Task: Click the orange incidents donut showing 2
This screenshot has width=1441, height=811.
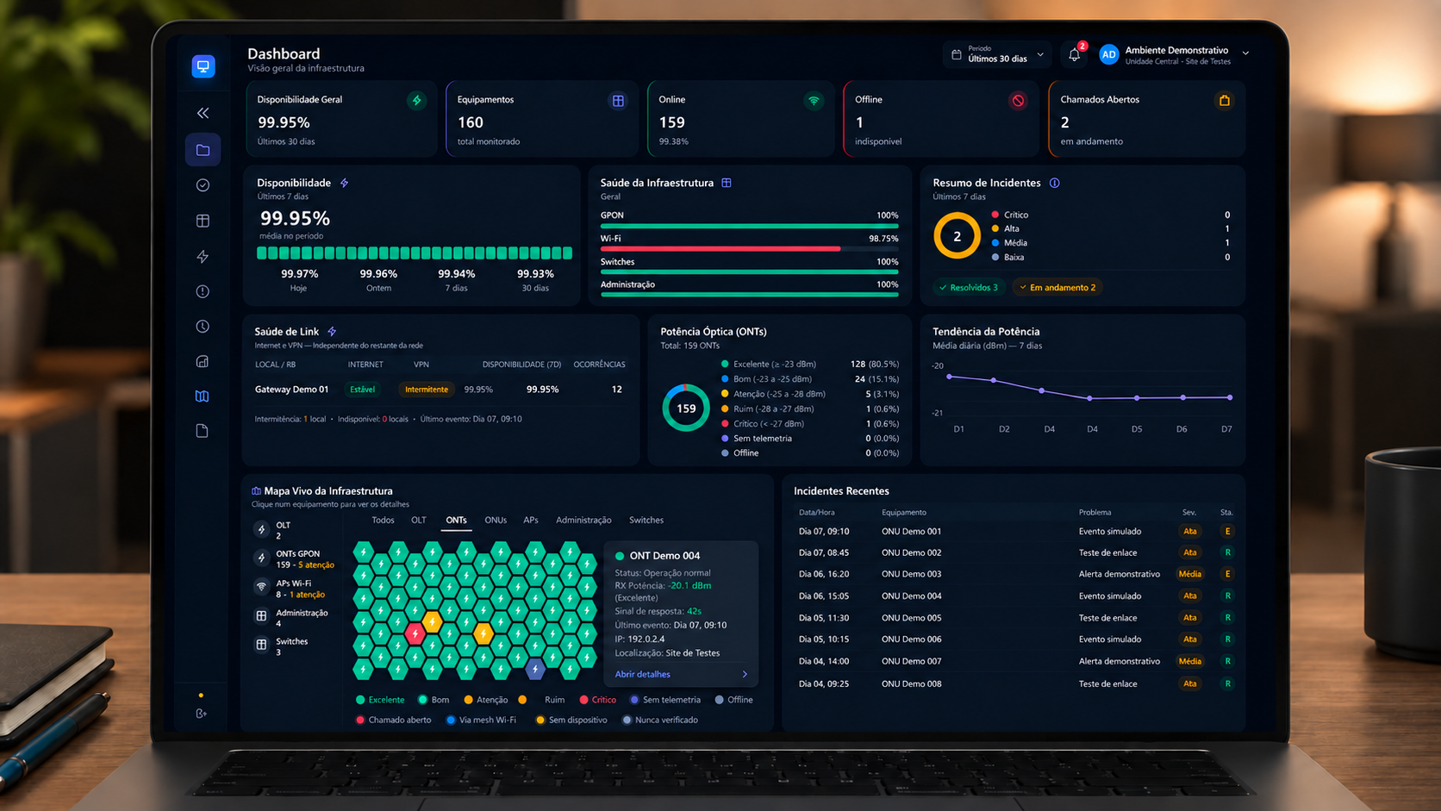Action: pyautogui.click(x=957, y=236)
